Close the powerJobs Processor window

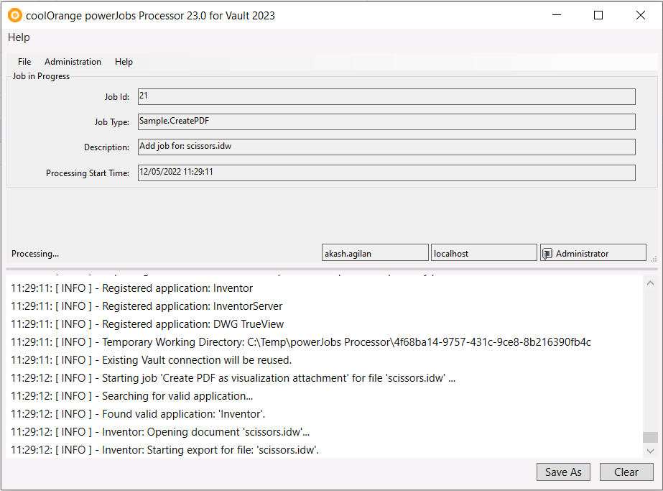click(641, 15)
